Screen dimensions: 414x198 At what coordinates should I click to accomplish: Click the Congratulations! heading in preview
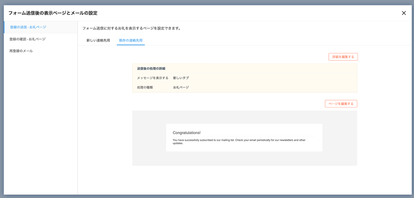(x=187, y=133)
